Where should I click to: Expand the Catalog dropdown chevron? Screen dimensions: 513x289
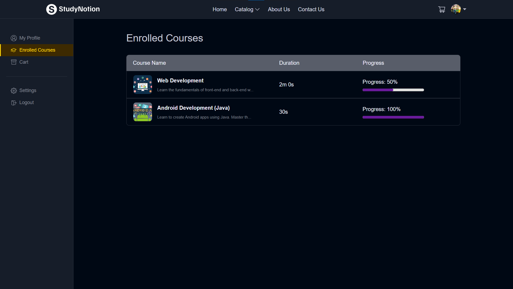tap(257, 9)
